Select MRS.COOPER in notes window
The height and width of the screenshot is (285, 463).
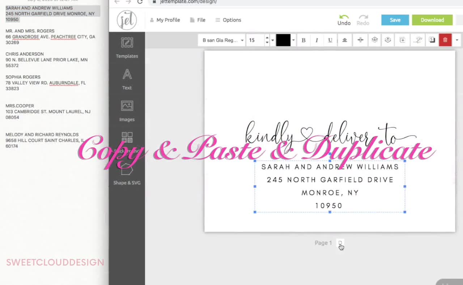click(x=20, y=106)
